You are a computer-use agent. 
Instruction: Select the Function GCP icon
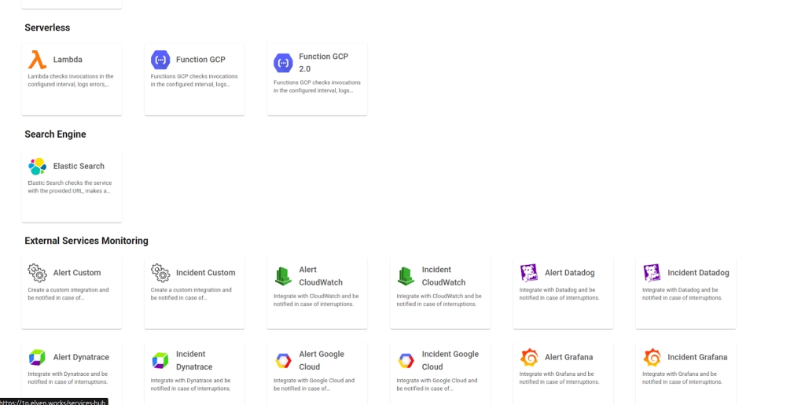[x=160, y=60]
